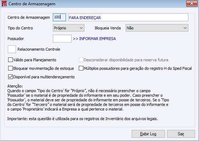
Task: Click the Relacionamento Controle label
Action: click(39, 49)
